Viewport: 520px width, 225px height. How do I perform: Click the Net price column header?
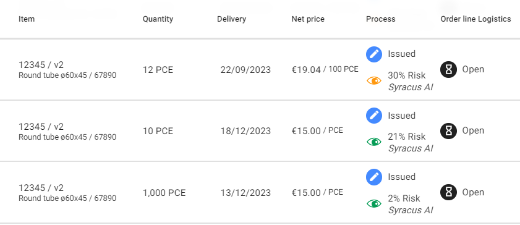point(308,19)
